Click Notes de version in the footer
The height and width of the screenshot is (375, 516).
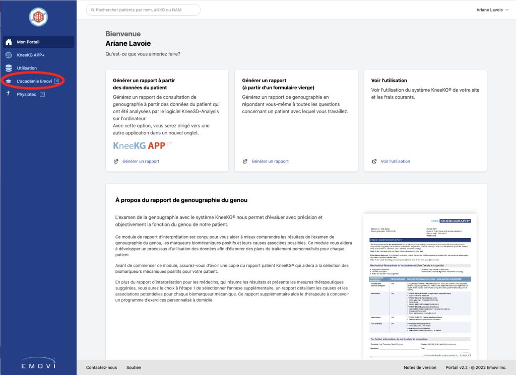click(x=420, y=367)
